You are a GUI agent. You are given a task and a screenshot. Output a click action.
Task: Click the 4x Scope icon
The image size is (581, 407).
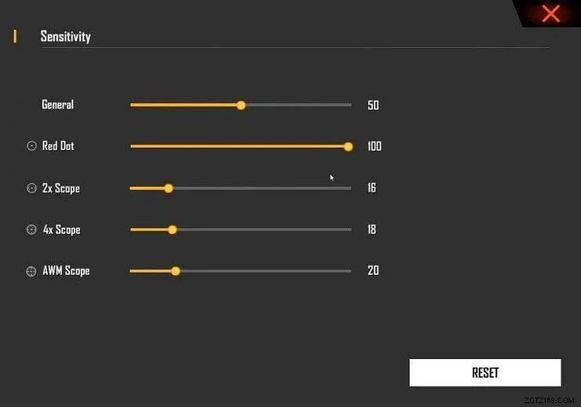[31, 229]
